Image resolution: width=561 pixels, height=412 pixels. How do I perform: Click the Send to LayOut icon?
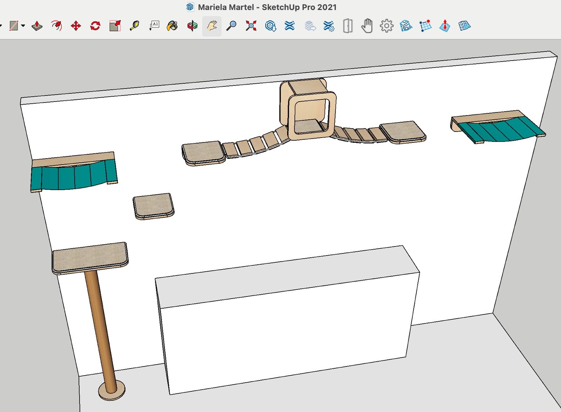pos(310,26)
